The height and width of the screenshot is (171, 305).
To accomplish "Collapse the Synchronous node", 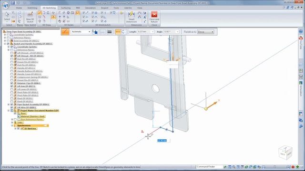I will pos(12,125).
